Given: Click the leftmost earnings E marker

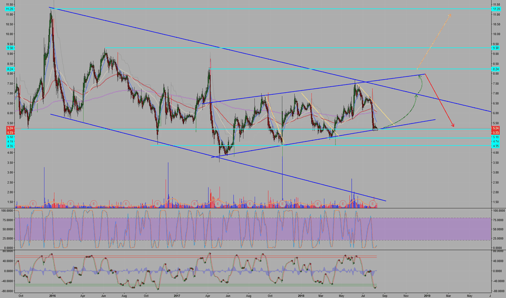Looking at the screenshot, I should coord(33,203).
